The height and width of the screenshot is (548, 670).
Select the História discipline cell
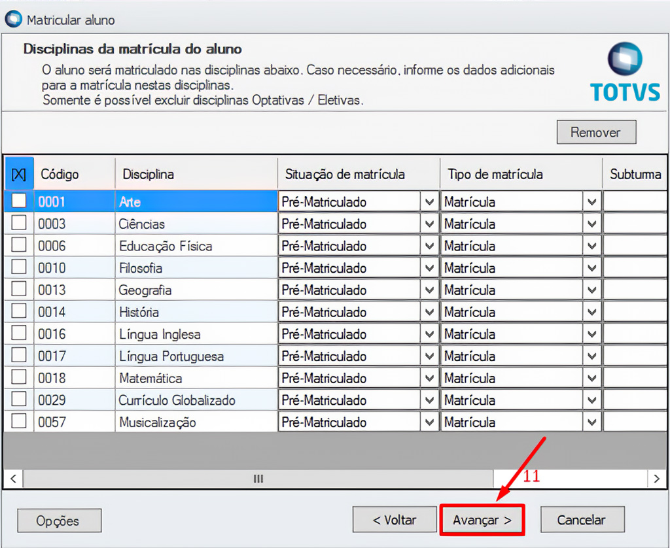tap(196, 312)
